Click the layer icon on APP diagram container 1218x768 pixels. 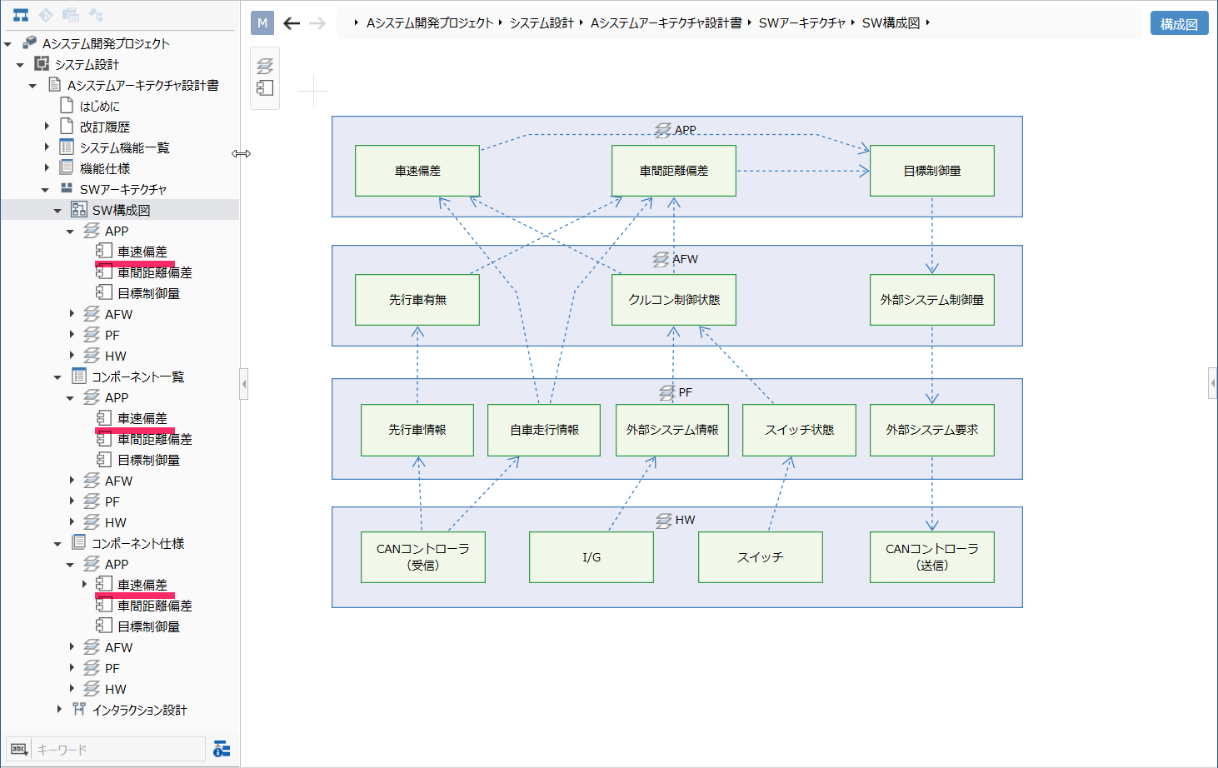coord(662,130)
